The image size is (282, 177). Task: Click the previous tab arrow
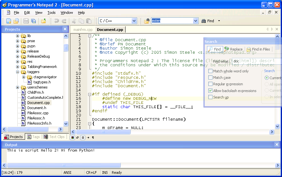267,29
